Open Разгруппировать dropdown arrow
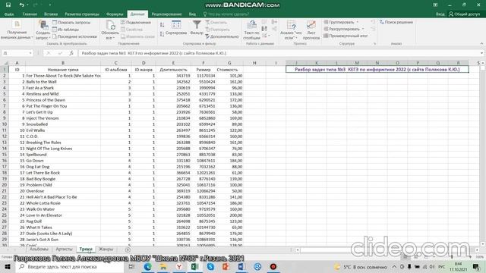This screenshot has height=273, width=486. pos(363,29)
